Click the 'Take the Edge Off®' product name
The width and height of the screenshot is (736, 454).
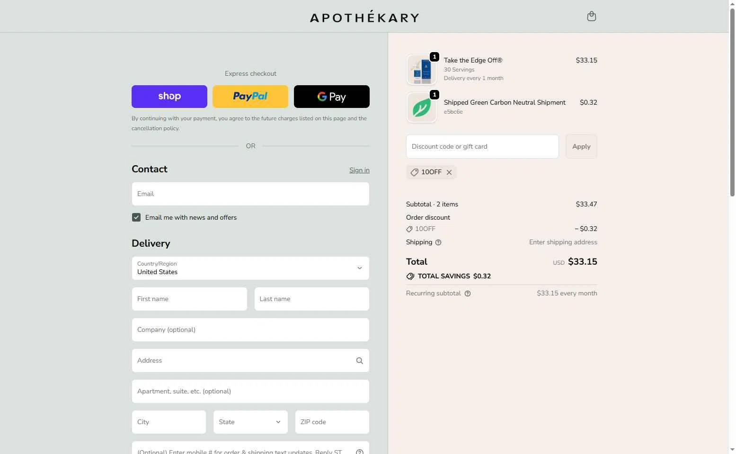pyautogui.click(x=473, y=61)
